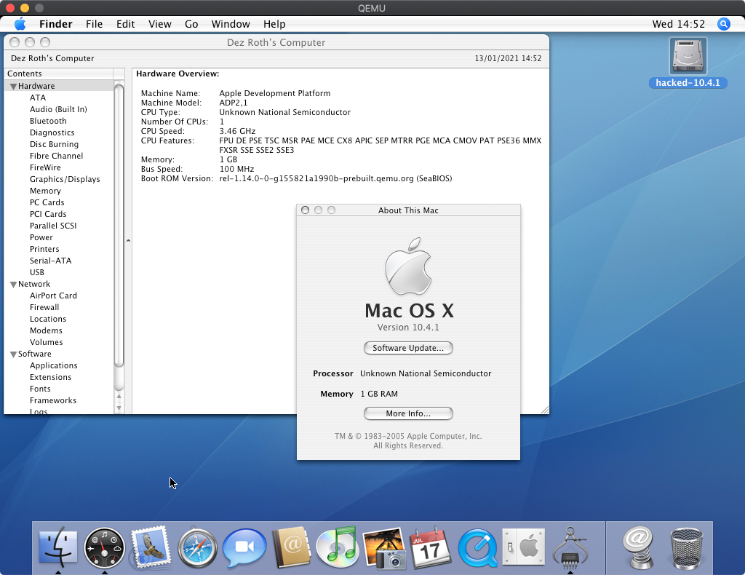This screenshot has height=575, width=745.
Task: Select Fibre Channel in Contents
Action: coord(56,156)
